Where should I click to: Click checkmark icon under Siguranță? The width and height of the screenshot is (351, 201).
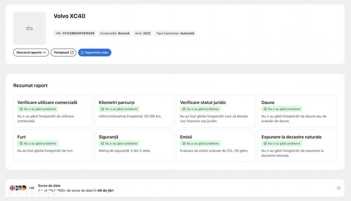point(102,144)
